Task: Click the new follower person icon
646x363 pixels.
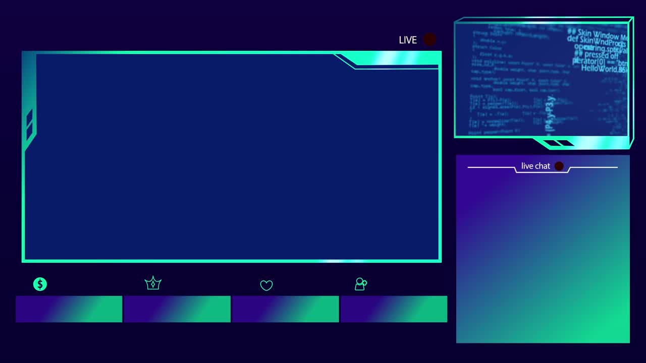Action: pos(361,284)
